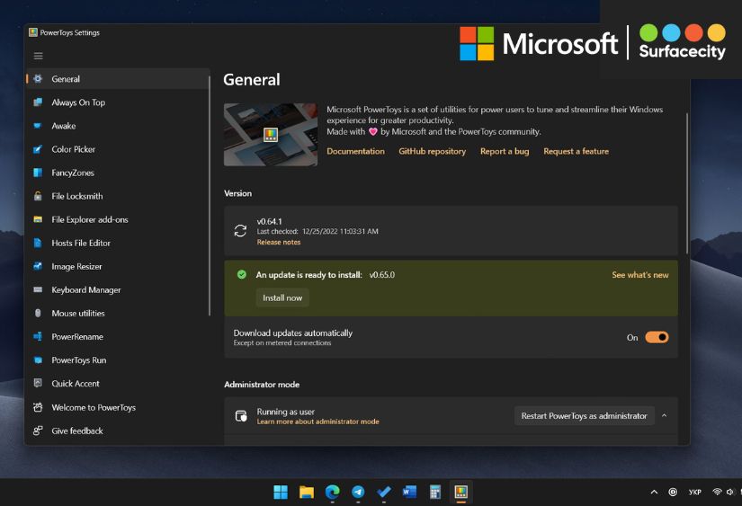This screenshot has height=506, width=742.
Task: Open the GitHub repository link
Action: (x=432, y=151)
